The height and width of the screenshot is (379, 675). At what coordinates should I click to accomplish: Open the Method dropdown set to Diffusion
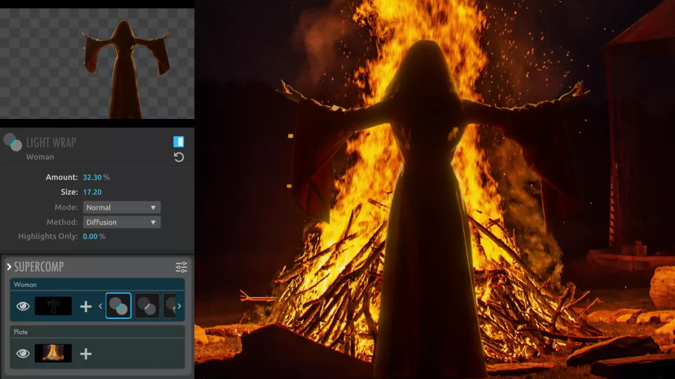click(x=121, y=222)
